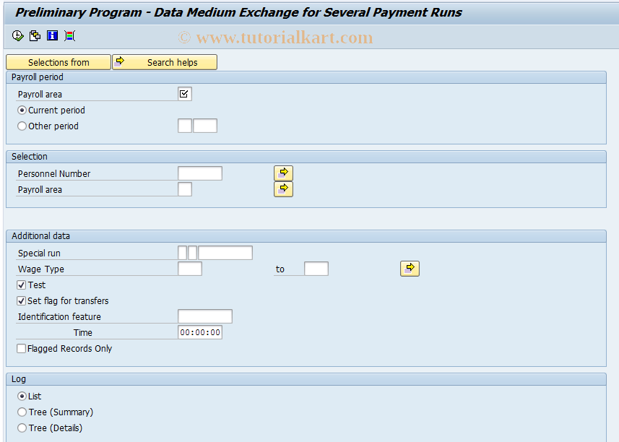Select the Tree (Details) log option
Screen dimensions: 619x442
[22, 428]
